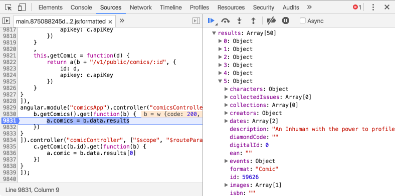Collapse object 5 in results

pyautogui.click(x=221, y=81)
